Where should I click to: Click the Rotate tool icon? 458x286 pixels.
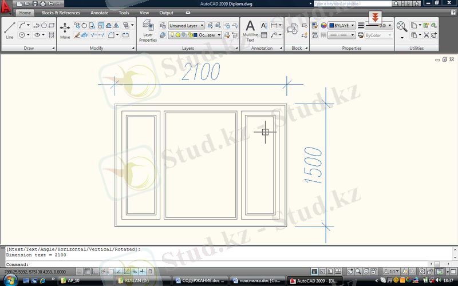(x=84, y=25)
